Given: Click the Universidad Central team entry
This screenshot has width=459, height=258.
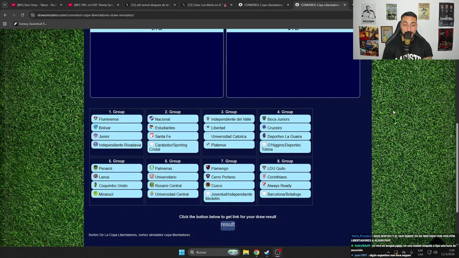Looking at the screenshot, I should click(x=173, y=194).
